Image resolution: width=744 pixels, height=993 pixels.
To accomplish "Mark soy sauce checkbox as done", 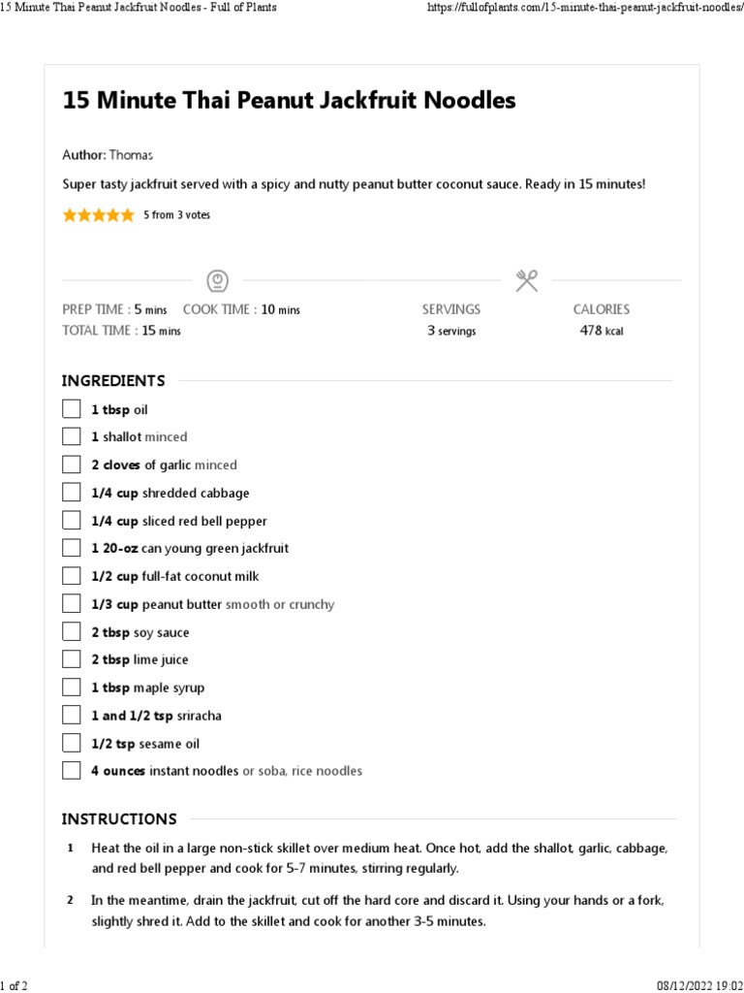I will [x=72, y=632].
